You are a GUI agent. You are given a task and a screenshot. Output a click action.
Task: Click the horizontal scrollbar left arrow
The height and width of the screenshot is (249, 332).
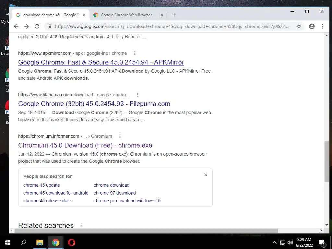click(x=12, y=231)
